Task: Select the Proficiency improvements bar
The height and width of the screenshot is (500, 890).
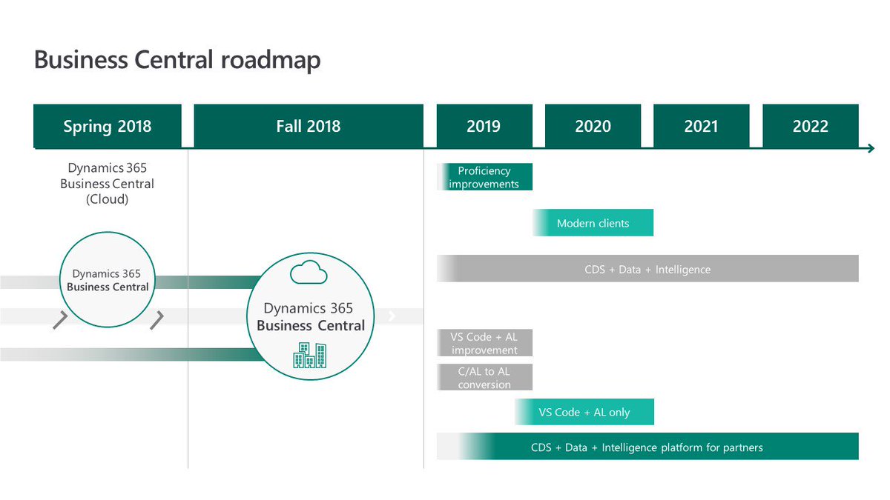Action: (484, 177)
